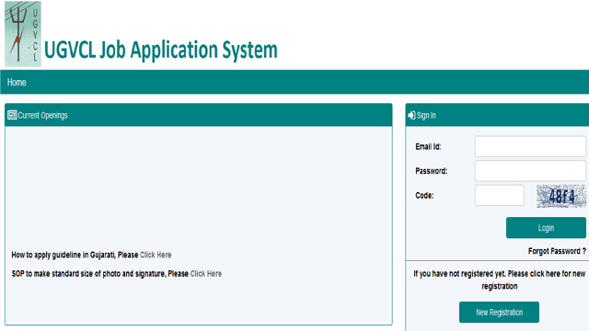589x331 pixels.
Task: Open Gujarati guideline Click Here link
Action: pyautogui.click(x=156, y=255)
